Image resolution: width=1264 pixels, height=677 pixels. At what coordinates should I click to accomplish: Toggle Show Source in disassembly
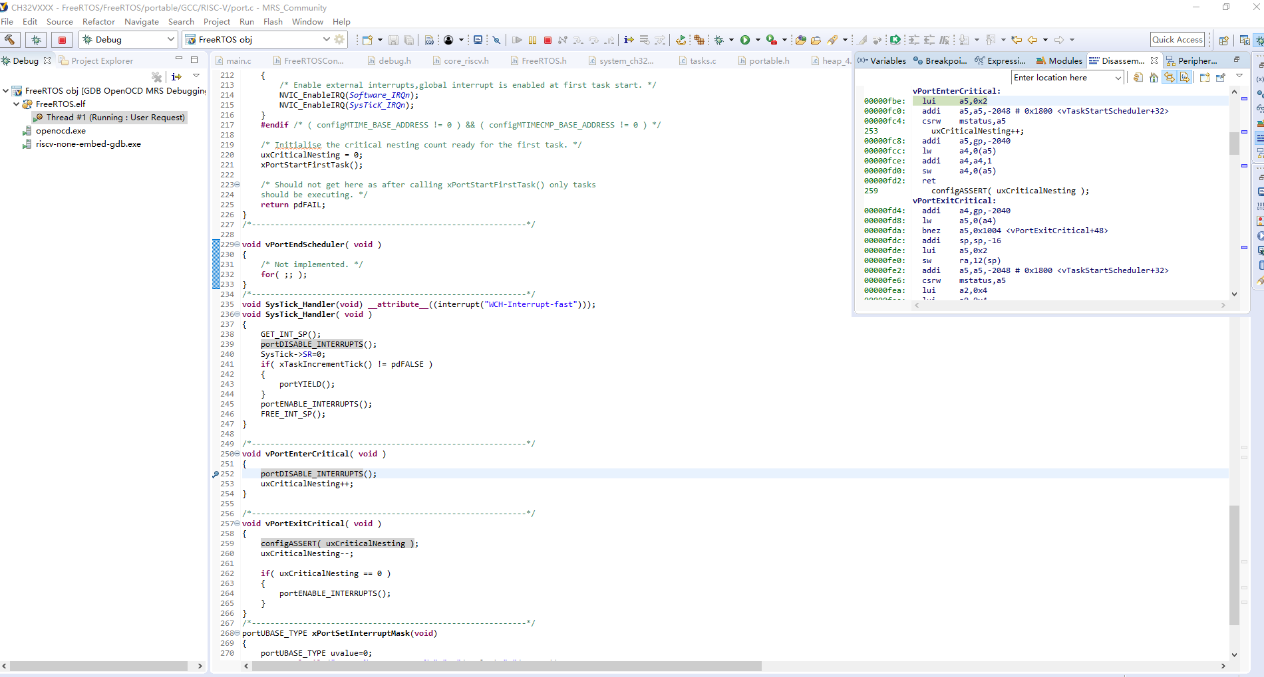pyautogui.click(x=1185, y=78)
